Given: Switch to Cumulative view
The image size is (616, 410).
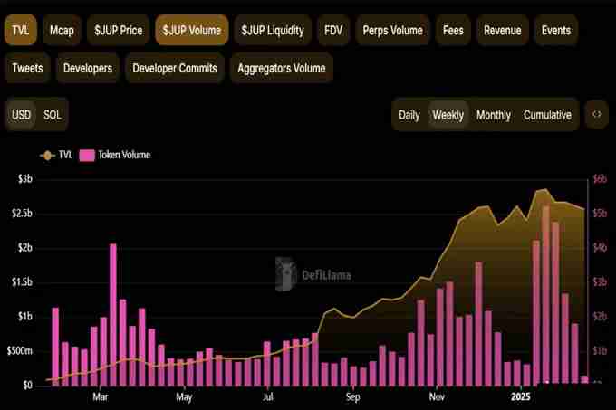Looking at the screenshot, I should click(547, 115).
